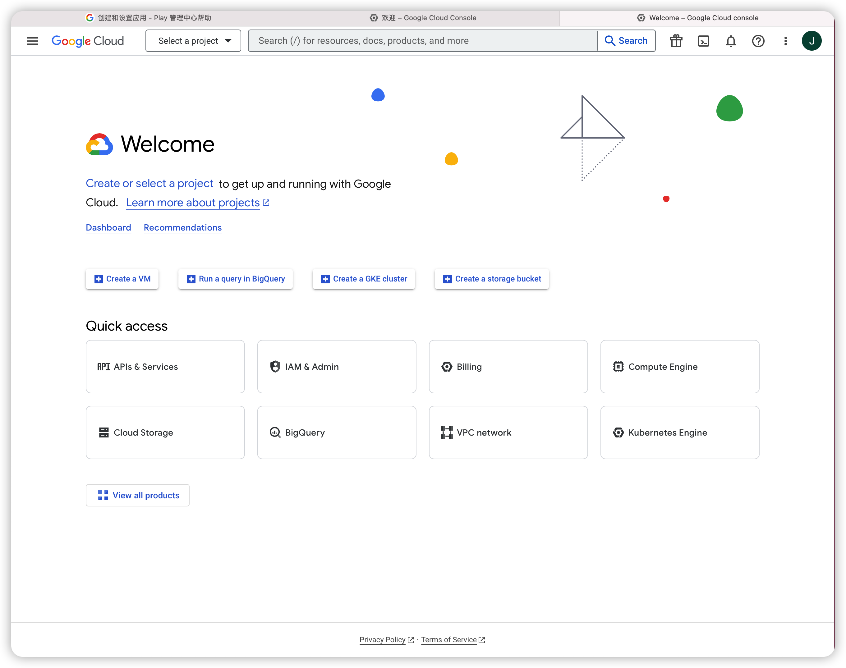This screenshot has width=846, height=668.
Task: Open the IAM & Admin card
Action: (337, 366)
